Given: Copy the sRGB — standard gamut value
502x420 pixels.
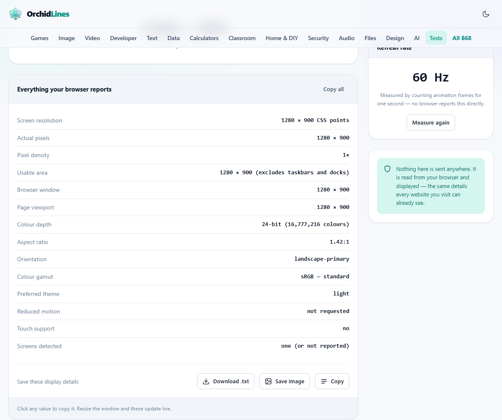Looking at the screenshot, I should click(x=325, y=277).
